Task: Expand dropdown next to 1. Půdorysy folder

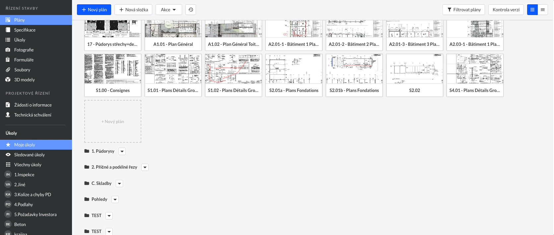Action: (122, 151)
